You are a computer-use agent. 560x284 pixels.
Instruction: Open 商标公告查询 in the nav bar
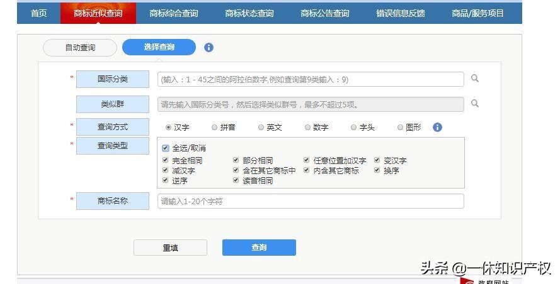325,13
